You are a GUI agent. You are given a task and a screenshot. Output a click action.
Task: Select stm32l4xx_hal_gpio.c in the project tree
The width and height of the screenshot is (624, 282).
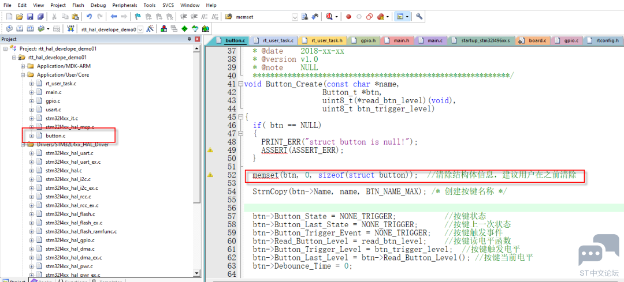pos(70,240)
